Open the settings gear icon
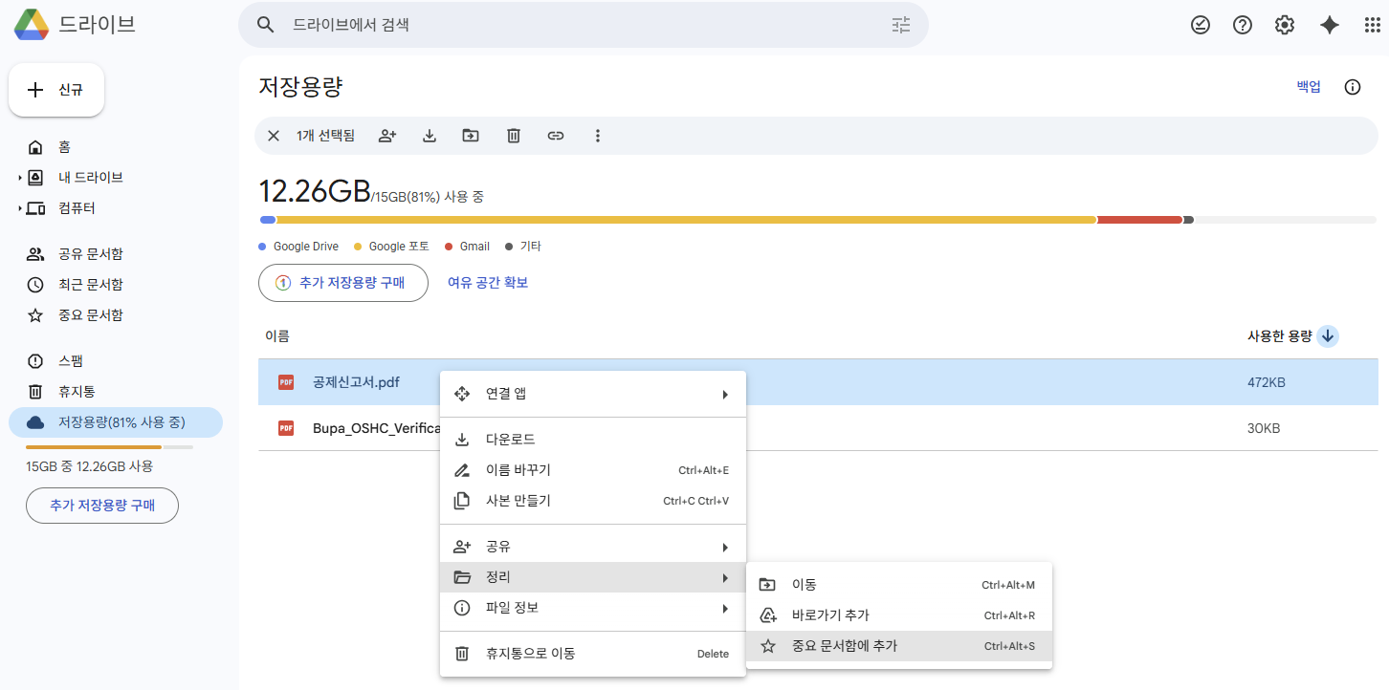1389x690 pixels. 1284,24
